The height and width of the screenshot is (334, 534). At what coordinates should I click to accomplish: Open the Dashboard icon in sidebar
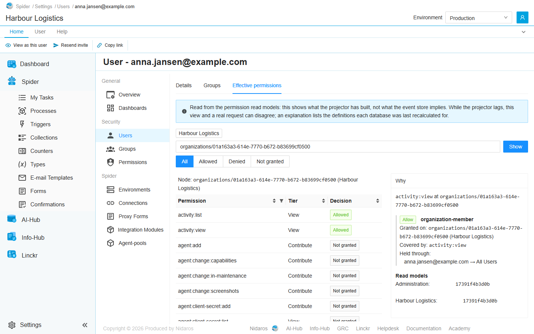12,64
